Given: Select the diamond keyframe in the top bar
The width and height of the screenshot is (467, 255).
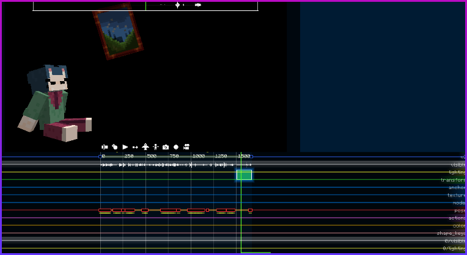Looking at the screenshot, I should tap(177, 5).
